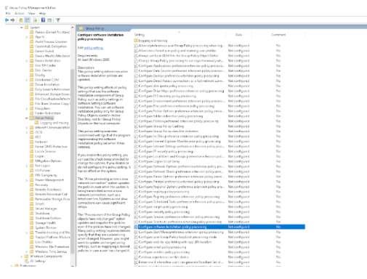
Task: Collapse the System tree node
Action: coord(22,28)
